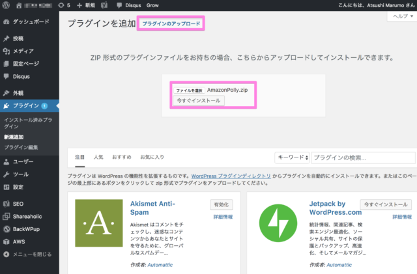This screenshot has width=417, height=274.
Task: Open the WordPress logo menu
Action: pyautogui.click(x=6, y=5)
